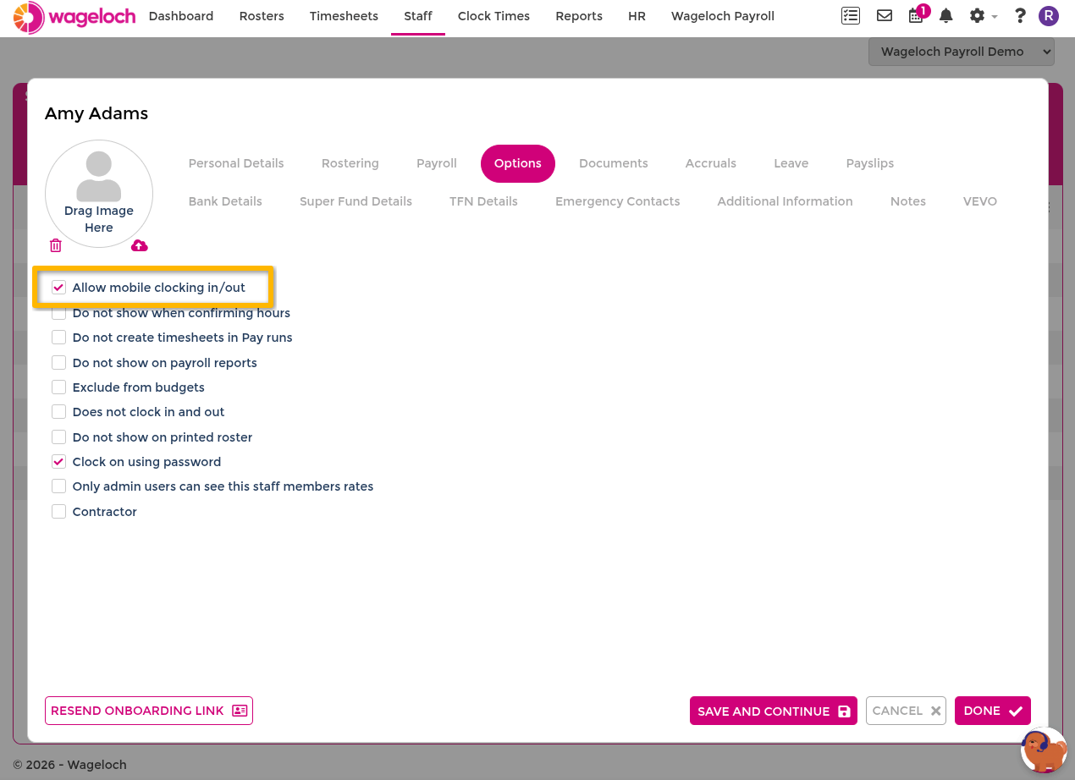Open Clock Times in top navigation
1075x780 pixels.
(x=493, y=16)
